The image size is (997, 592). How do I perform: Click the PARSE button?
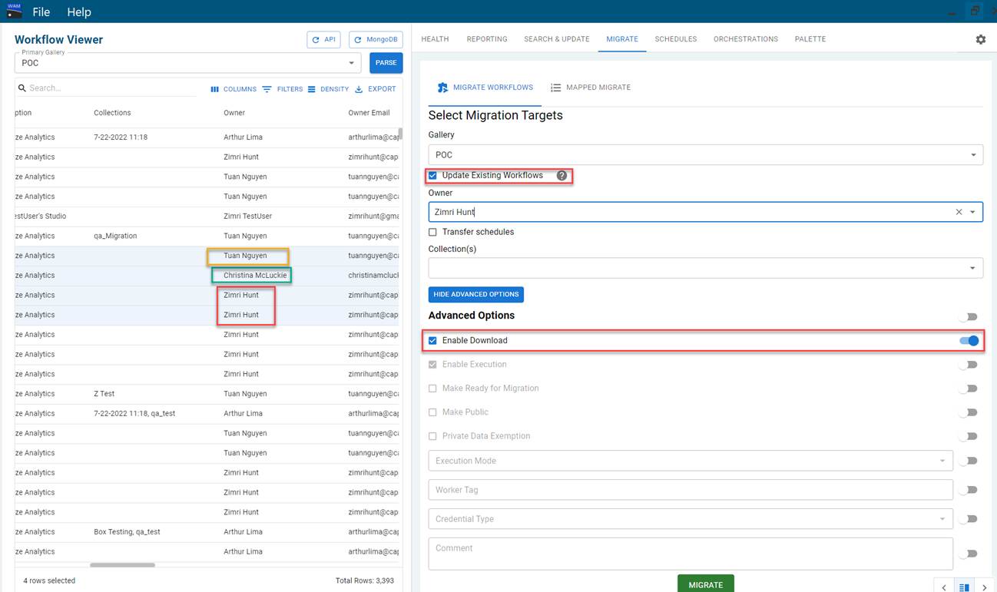click(x=386, y=63)
